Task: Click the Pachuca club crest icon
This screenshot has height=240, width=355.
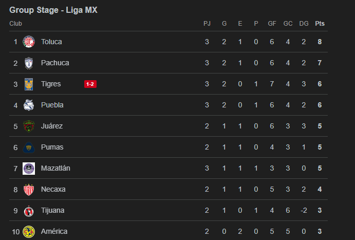Action: coord(29,63)
